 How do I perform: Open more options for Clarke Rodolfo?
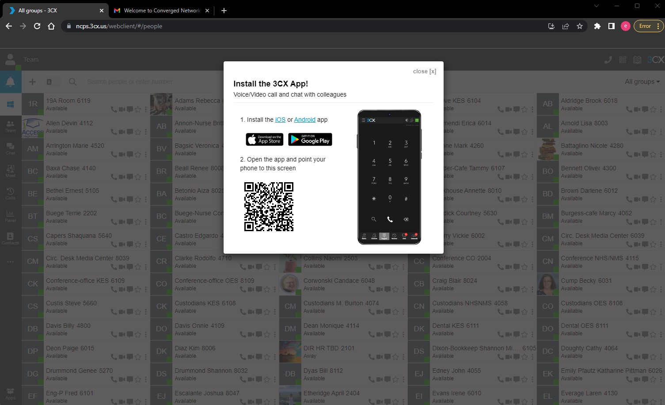(274, 267)
